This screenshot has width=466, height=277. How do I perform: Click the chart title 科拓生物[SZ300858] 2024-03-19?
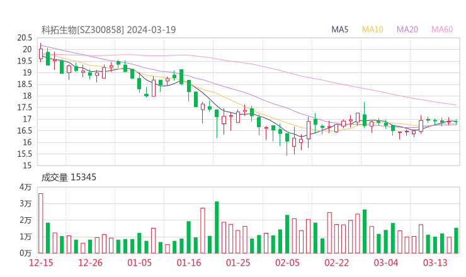(108, 30)
